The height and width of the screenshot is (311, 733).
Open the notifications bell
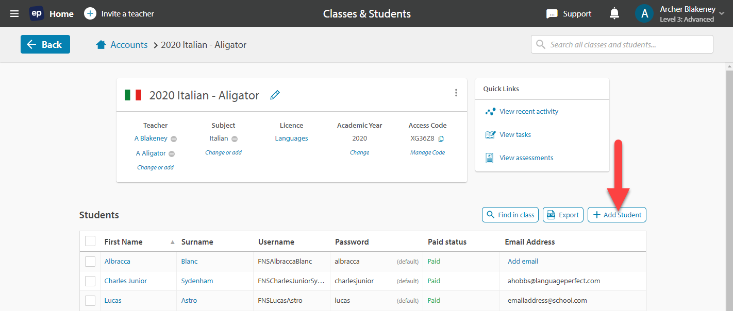click(x=614, y=13)
